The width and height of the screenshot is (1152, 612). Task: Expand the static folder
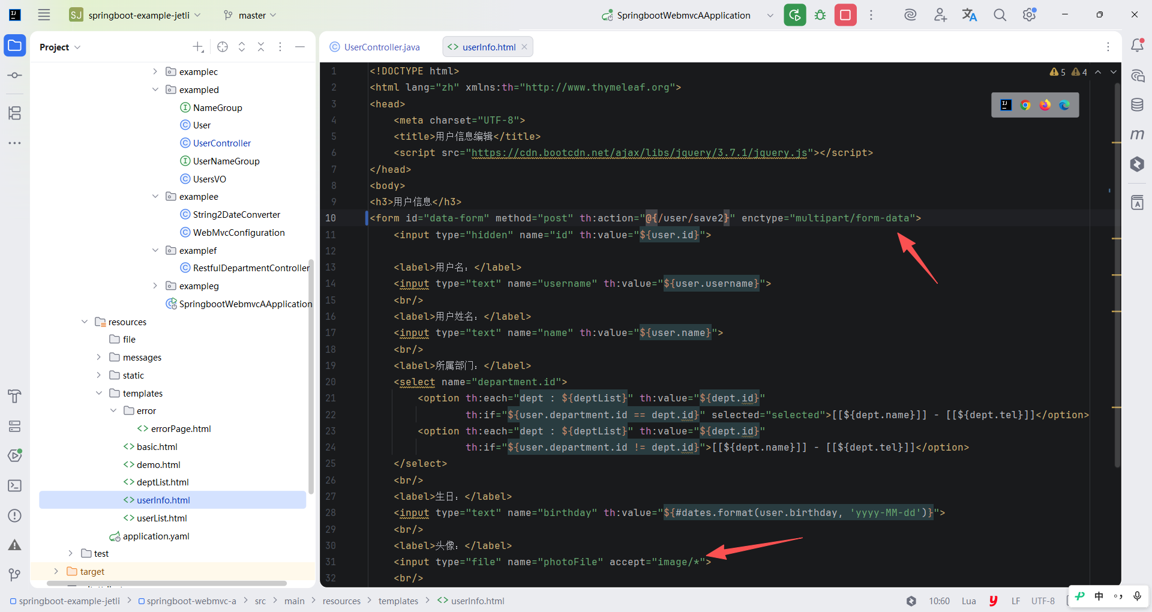99,375
